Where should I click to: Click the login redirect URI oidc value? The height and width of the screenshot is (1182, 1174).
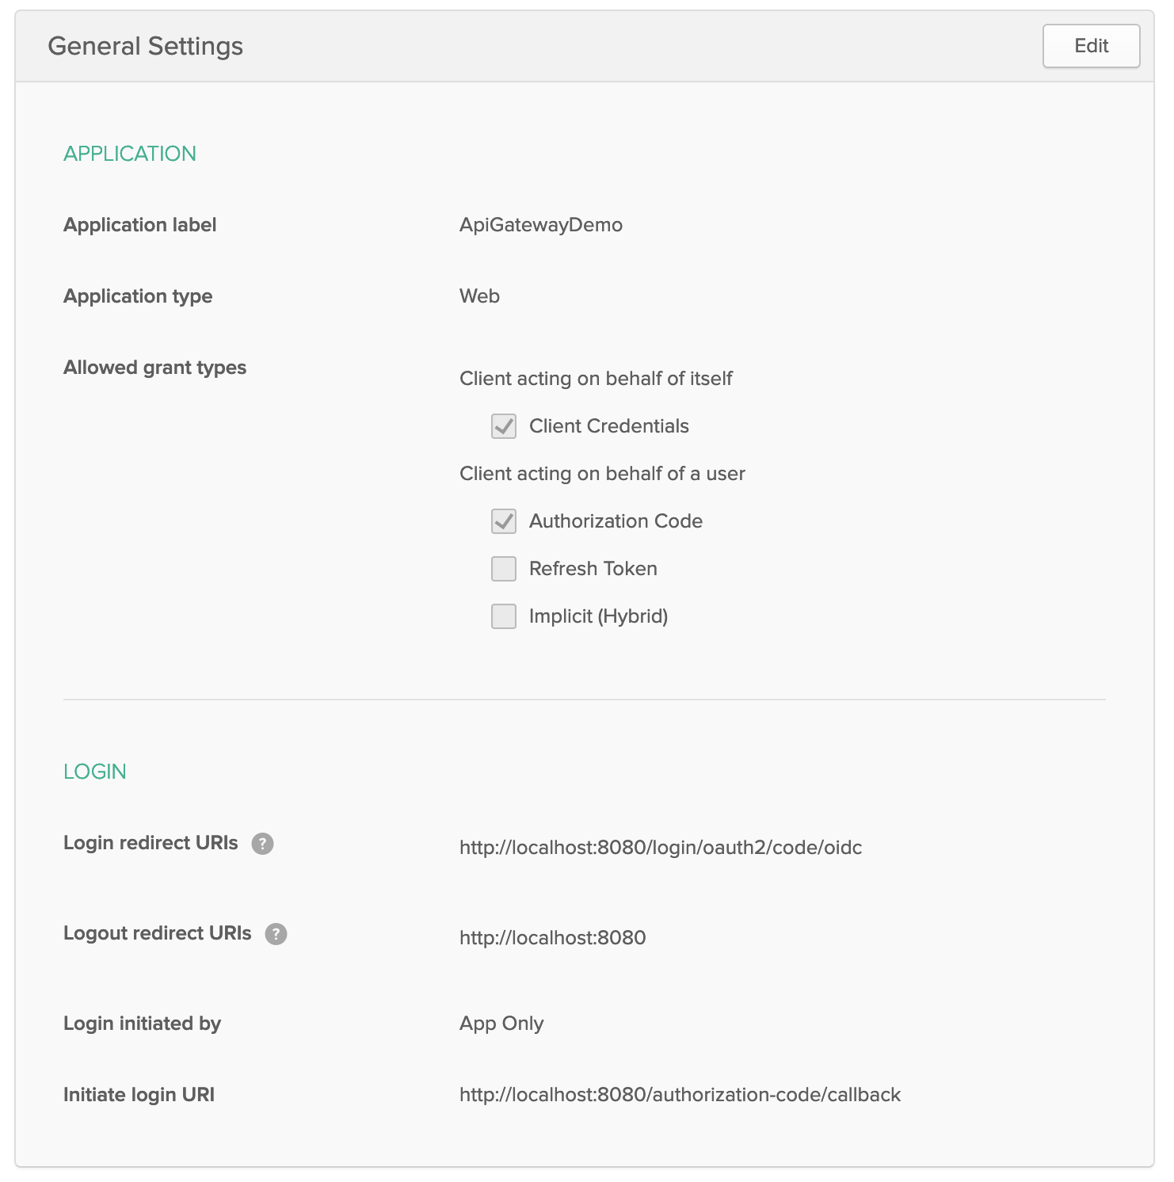click(x=661, y=848)
